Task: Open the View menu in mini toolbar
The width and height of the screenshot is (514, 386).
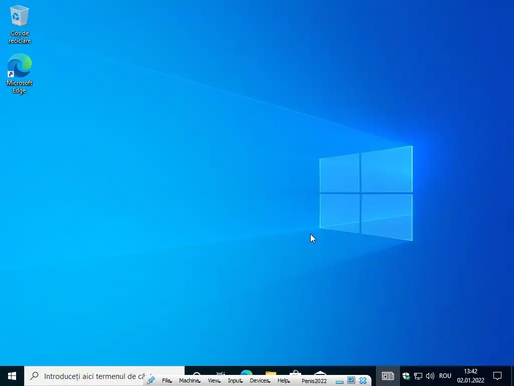Action: 214,381
